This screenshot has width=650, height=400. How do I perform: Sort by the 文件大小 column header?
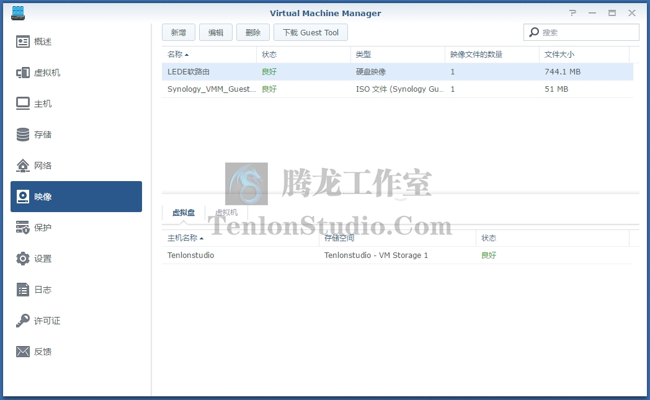coord(584,55)
